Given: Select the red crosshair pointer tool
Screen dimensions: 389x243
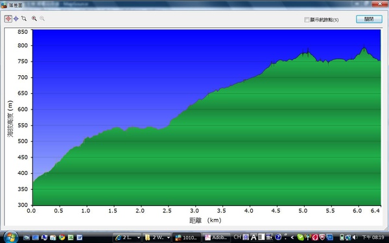Looking at the screenshot, I should click(8, 19).
